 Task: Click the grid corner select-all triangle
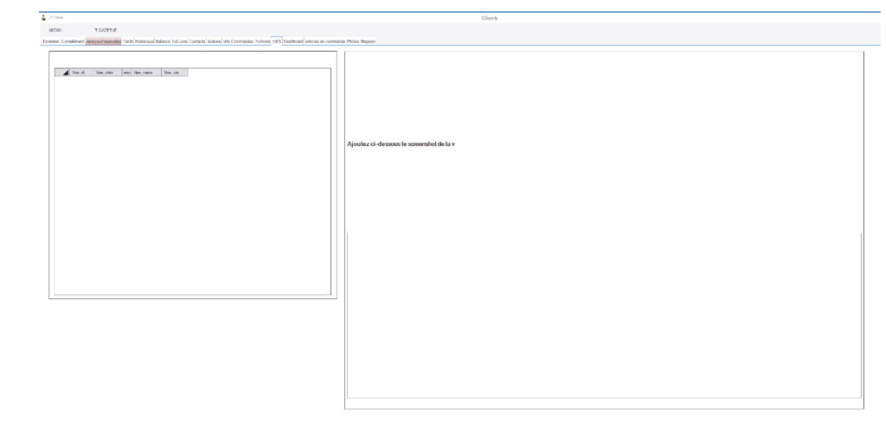tap(64, 73)
